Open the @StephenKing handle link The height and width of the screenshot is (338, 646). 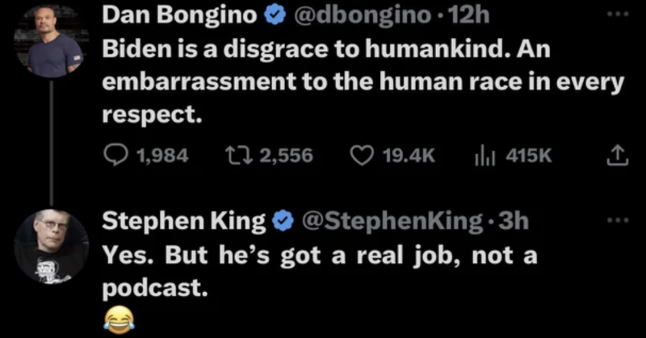click(393, 220)
